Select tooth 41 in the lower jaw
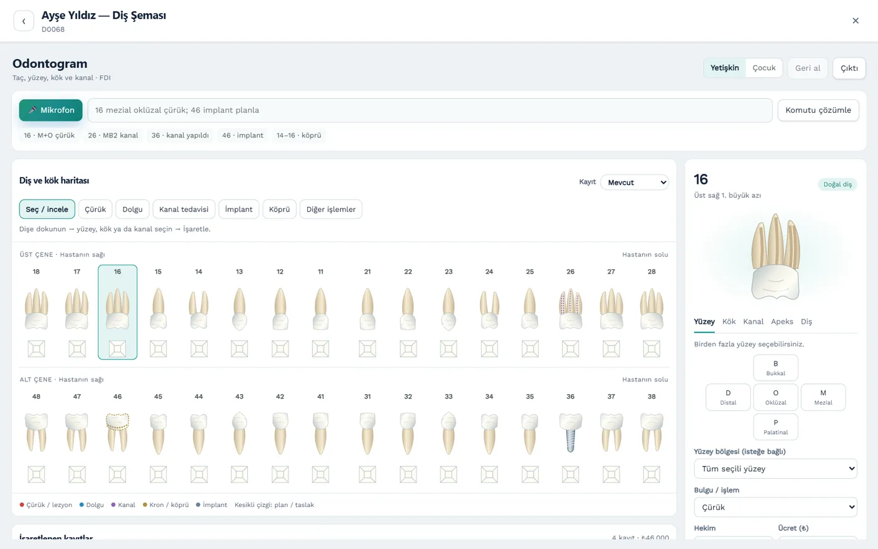Screen dimensions: 878x549 point(320,437)
